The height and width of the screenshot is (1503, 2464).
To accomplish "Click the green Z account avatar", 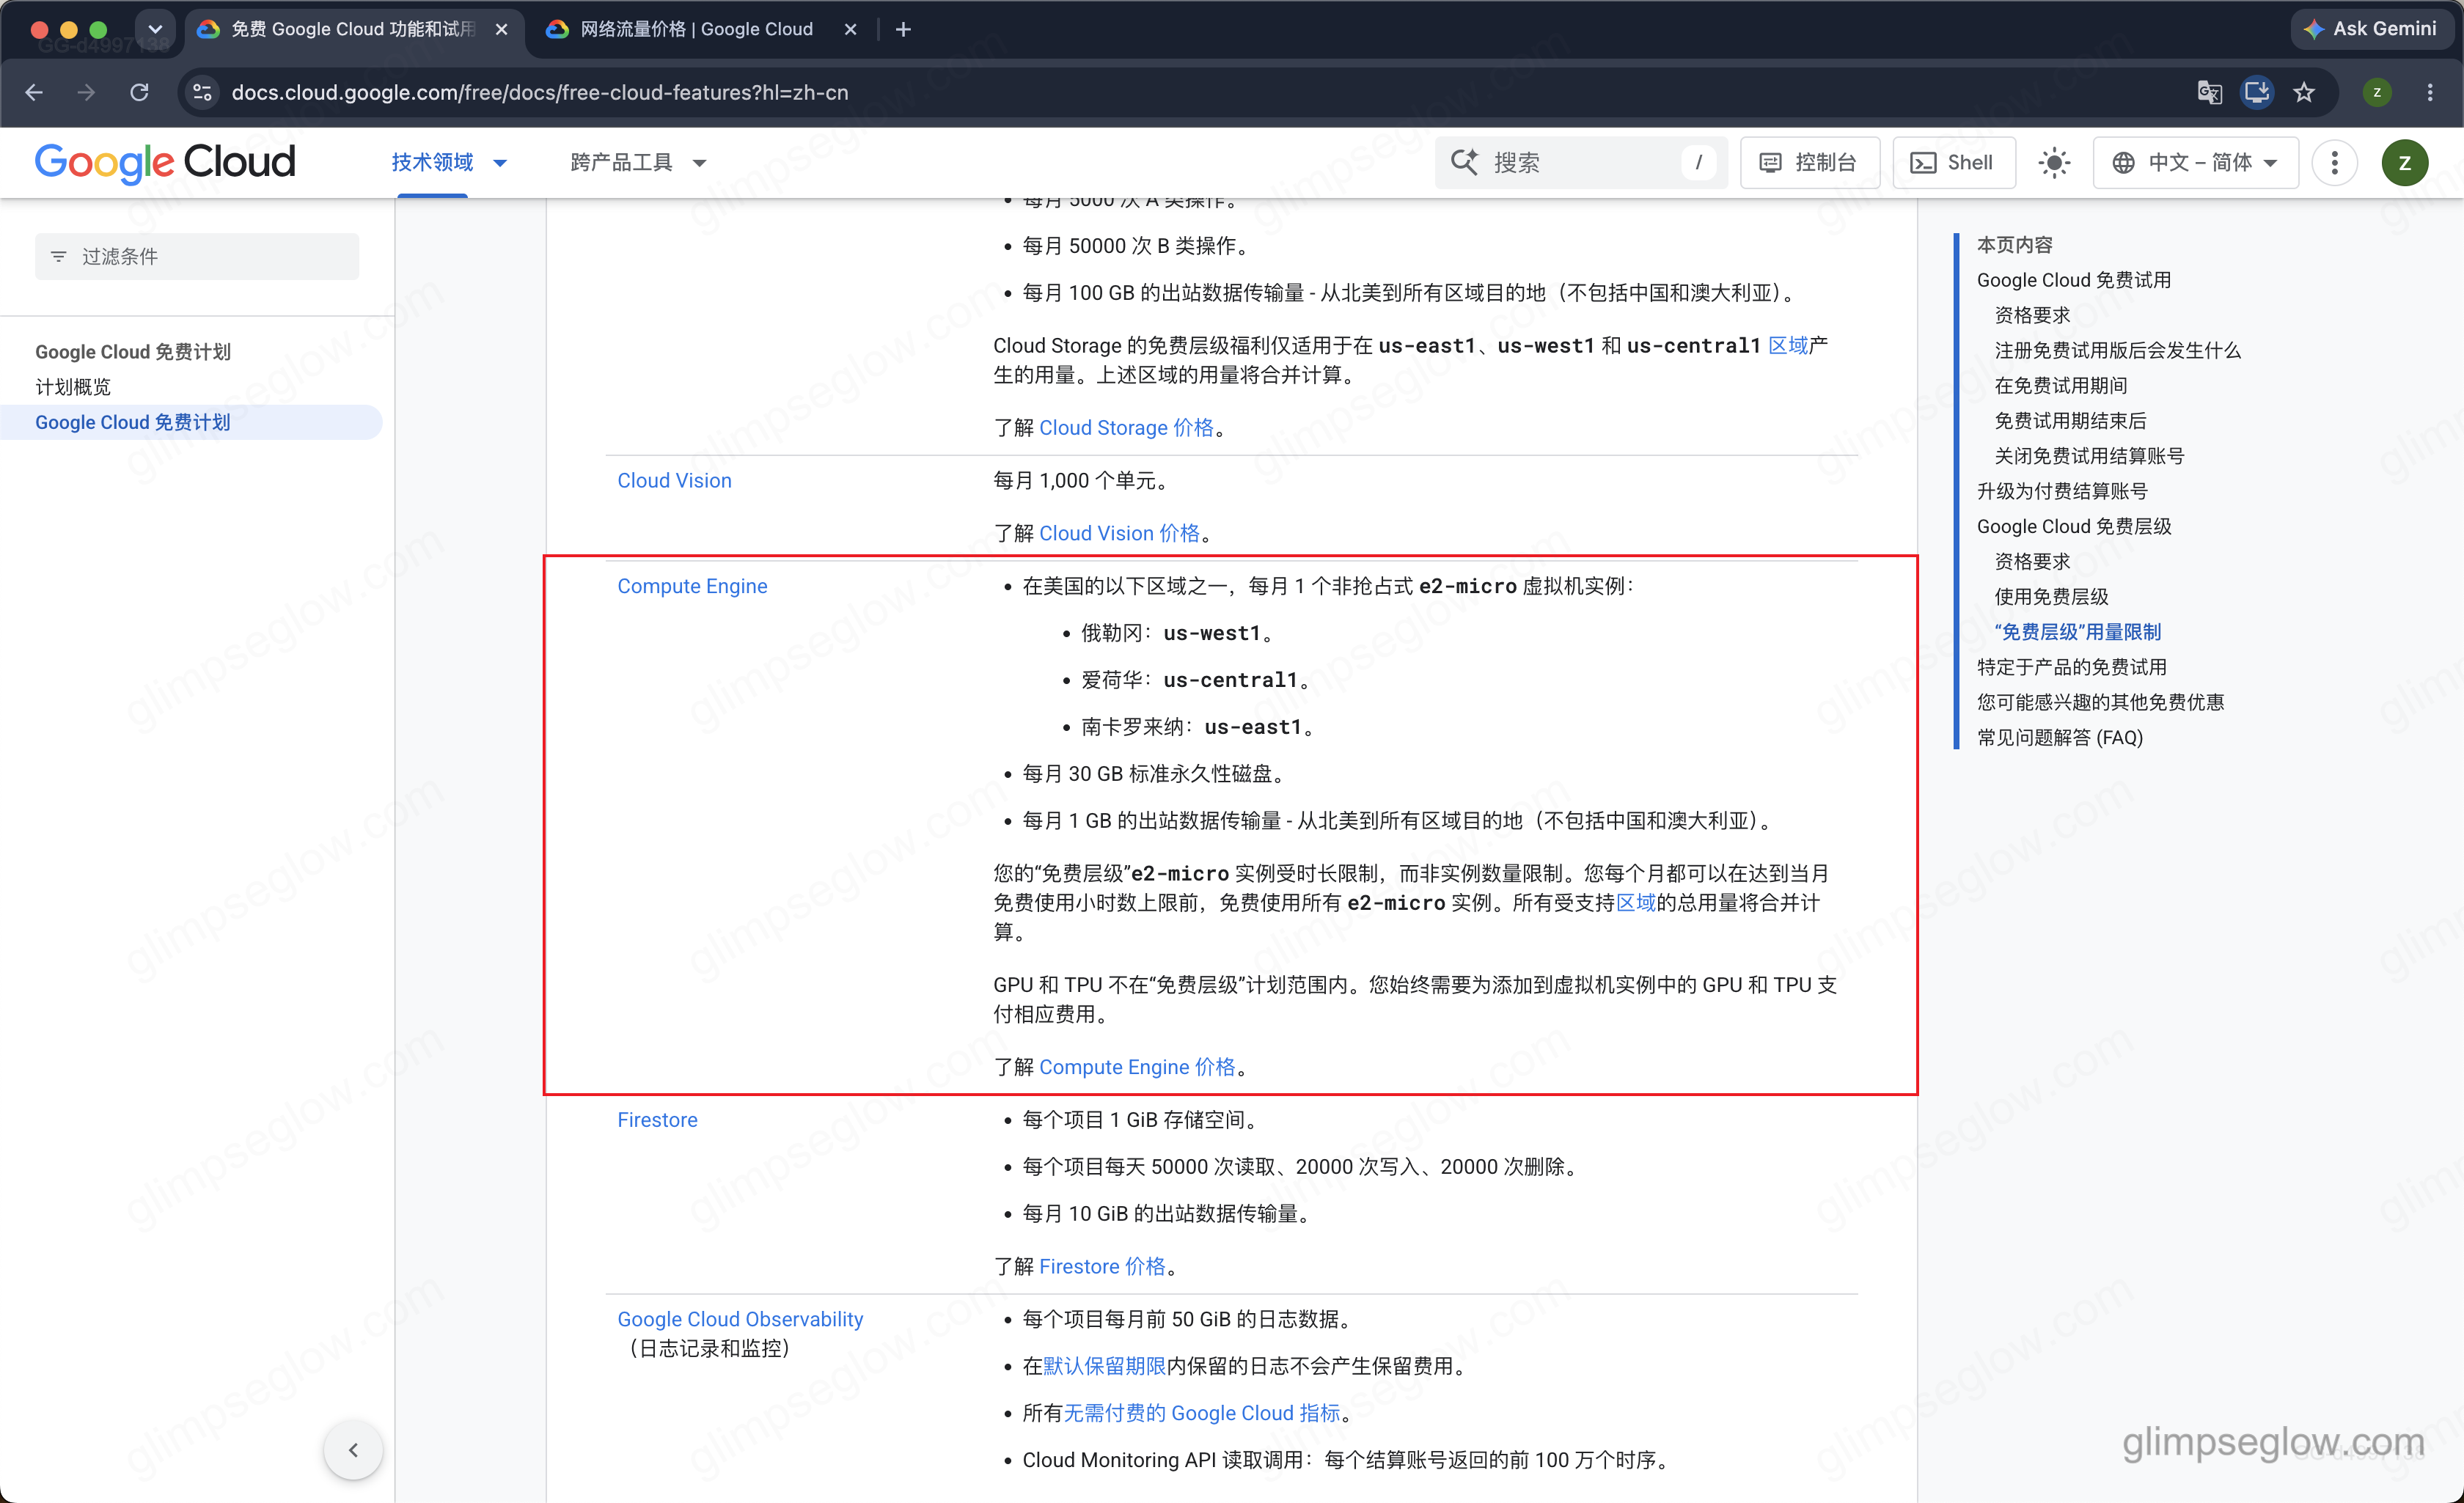I will coord(2405,162).
